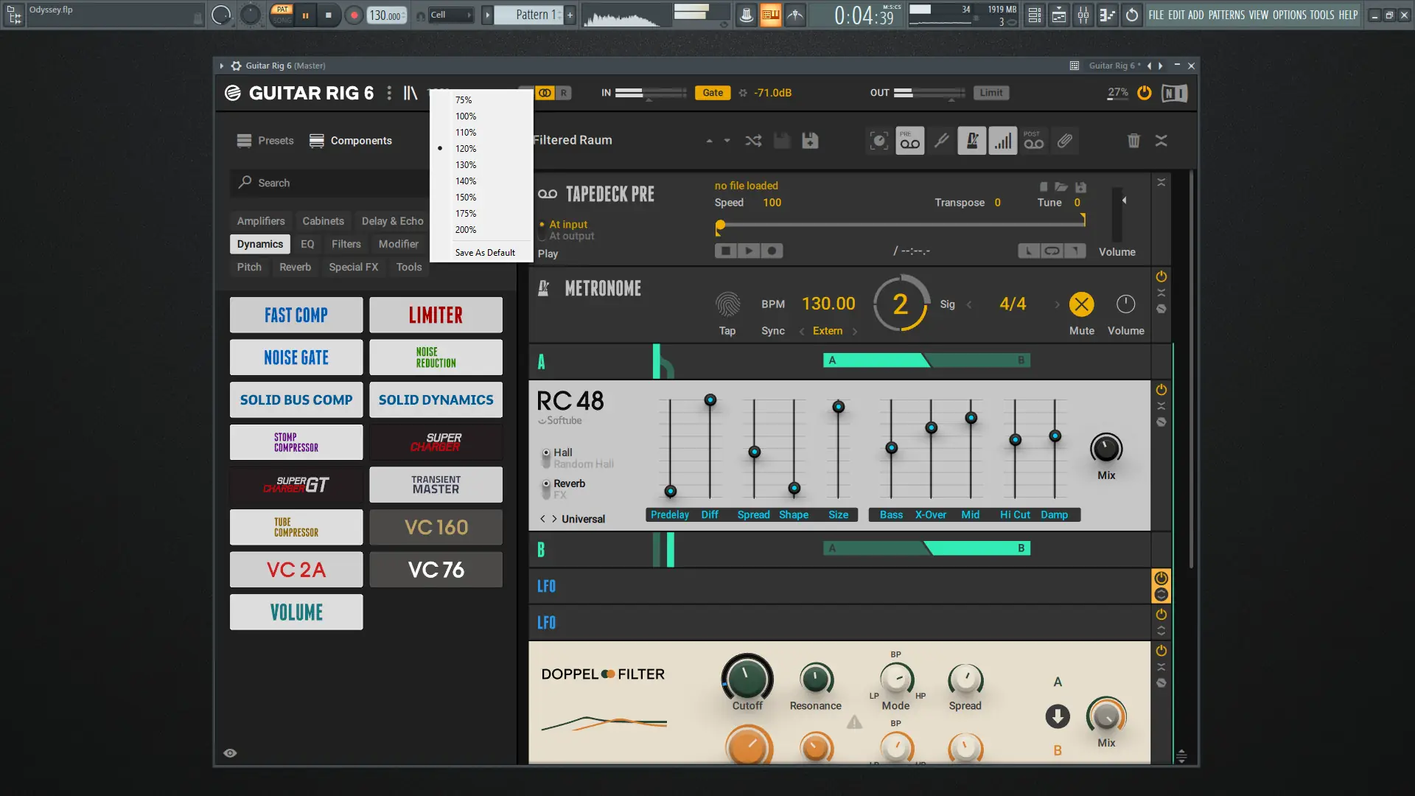1415x796 pixels.
Task: Click the shuffle preset icon
Action: click(753, 141)
